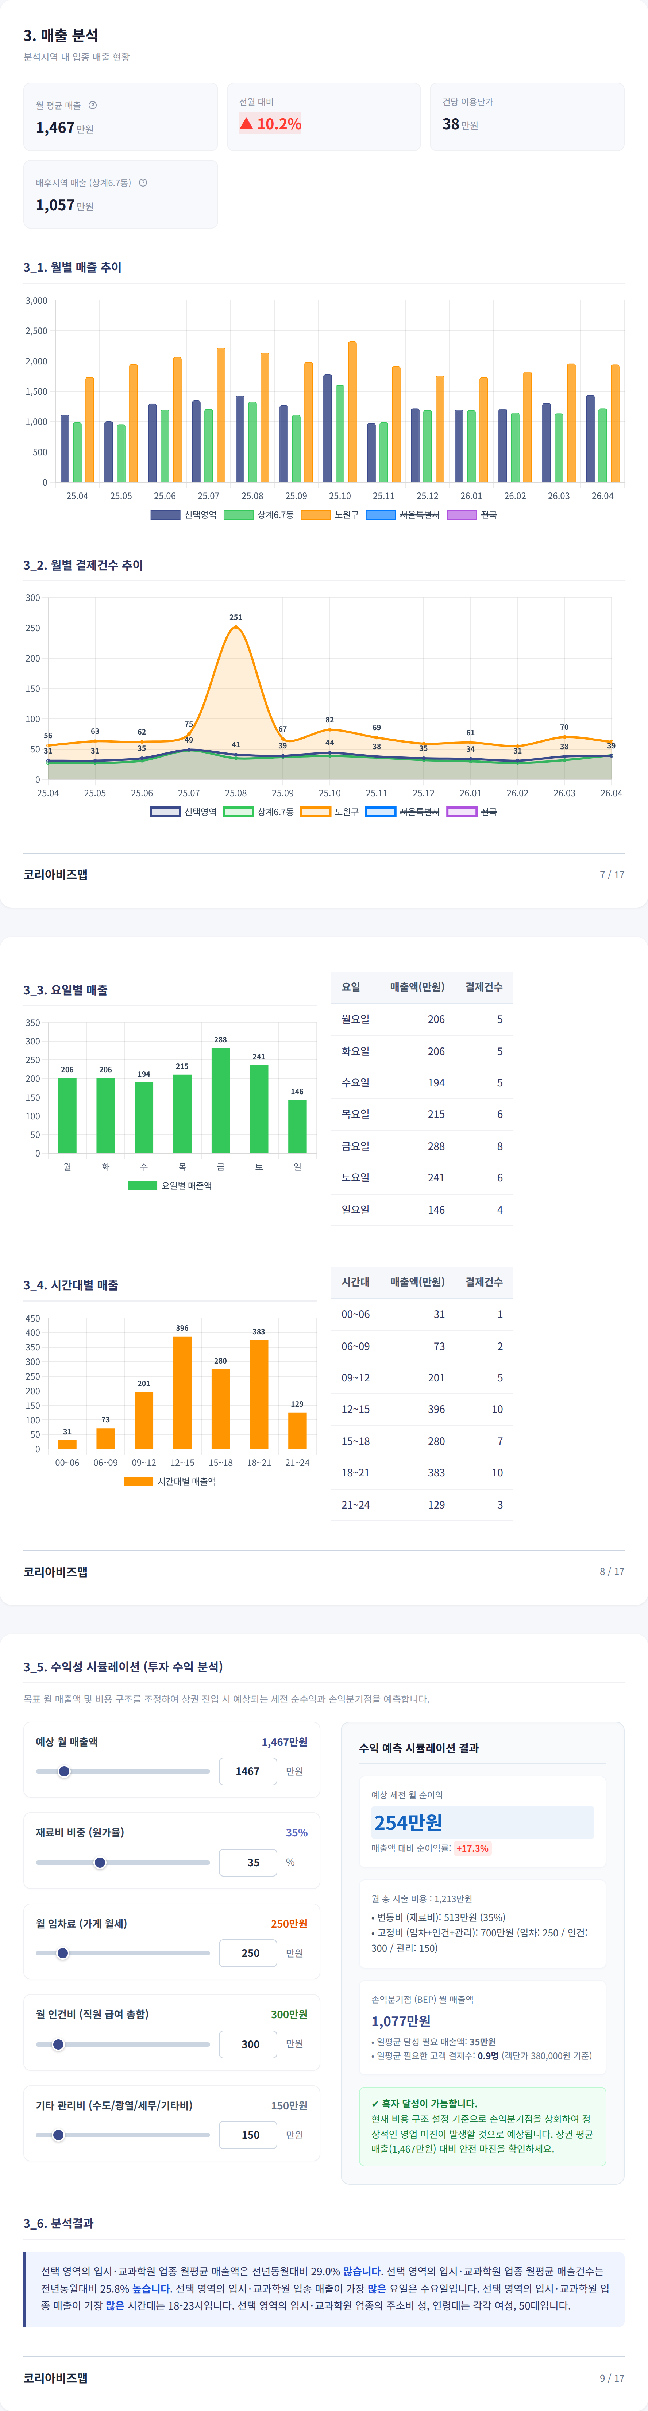
Task: Enable 전국 series in the 월별 결제건수 추이 legend
Action: [x=472, y=812]
